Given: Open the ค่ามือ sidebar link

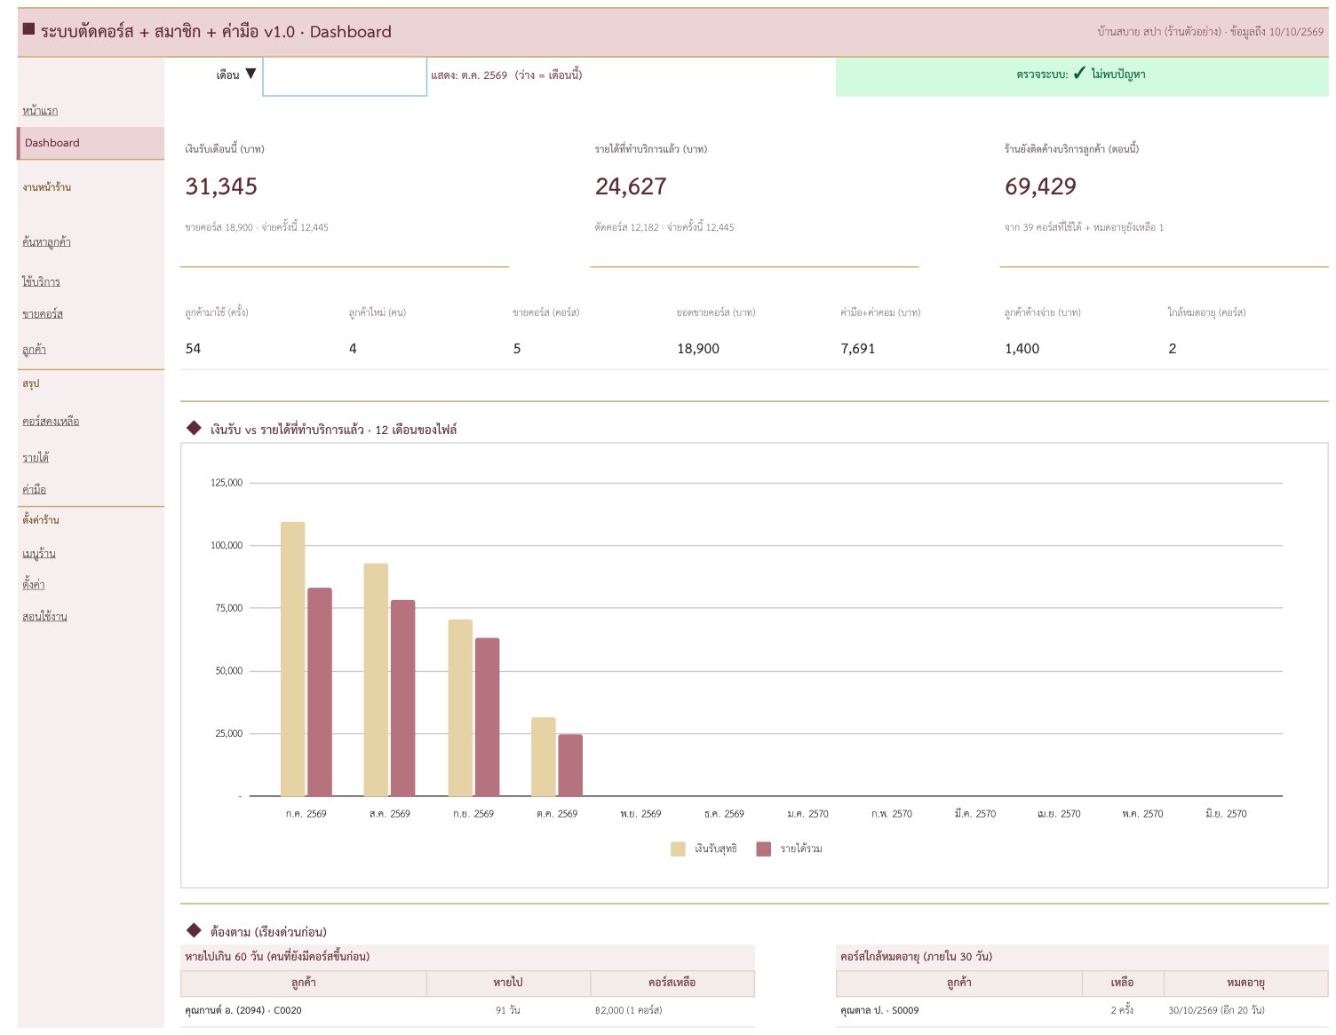Looking at the screenshot, I should (x=34, y=489).
